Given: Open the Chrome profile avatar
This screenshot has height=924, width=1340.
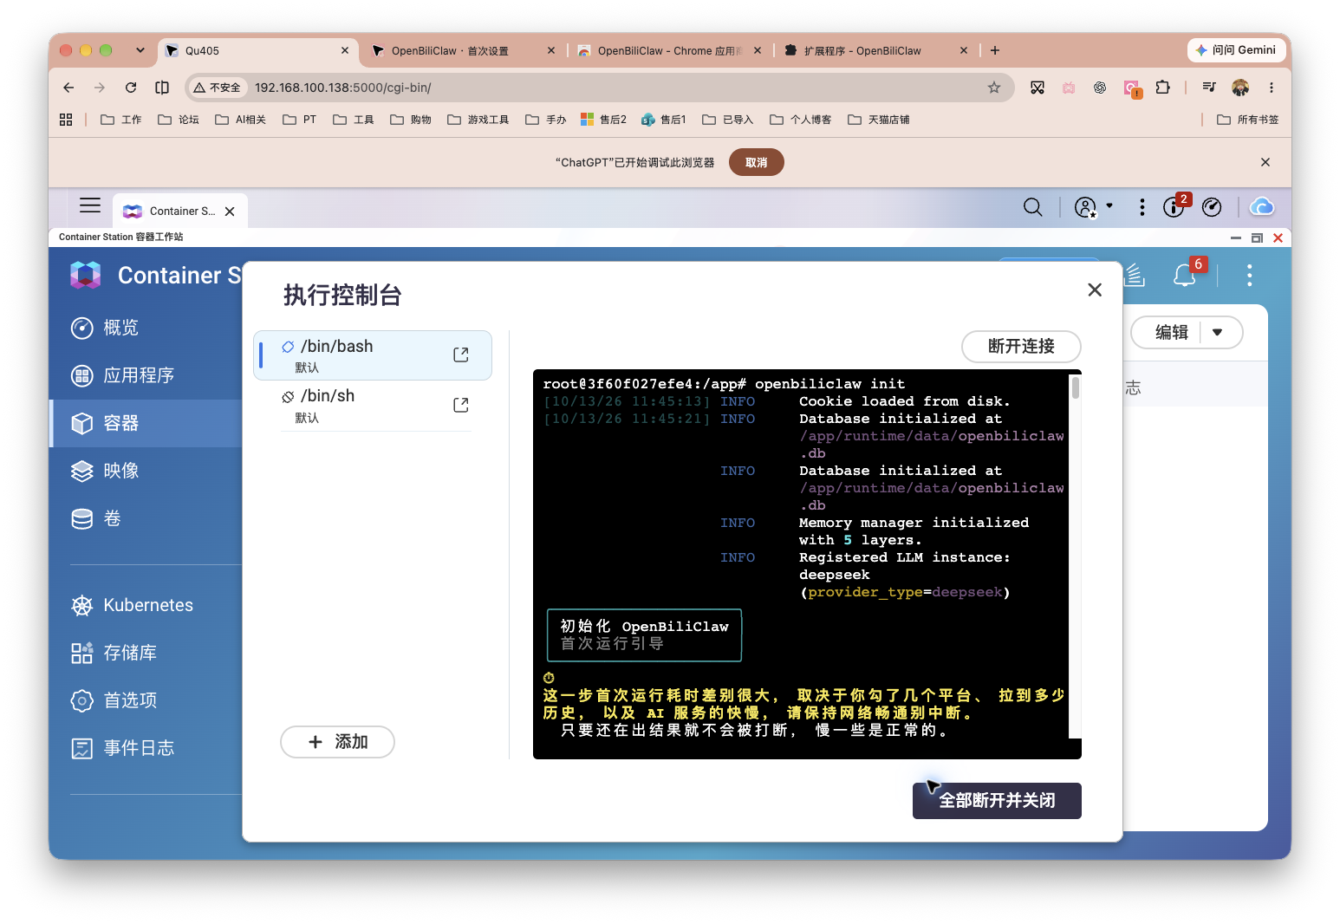Looking at the screenshot, I should pos(1240,88).
